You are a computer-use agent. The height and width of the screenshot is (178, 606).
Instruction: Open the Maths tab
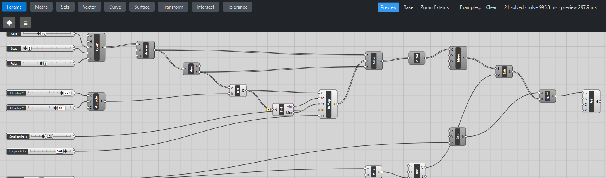point(41,7)
